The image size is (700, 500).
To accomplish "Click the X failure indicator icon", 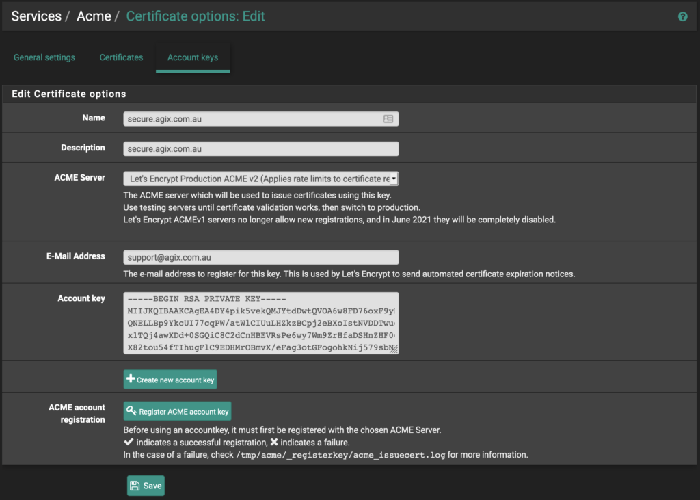I will coord(273,443).
